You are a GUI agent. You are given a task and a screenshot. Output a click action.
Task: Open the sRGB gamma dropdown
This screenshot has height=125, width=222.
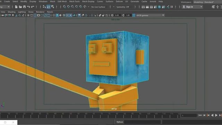click(x=150, y=15)
